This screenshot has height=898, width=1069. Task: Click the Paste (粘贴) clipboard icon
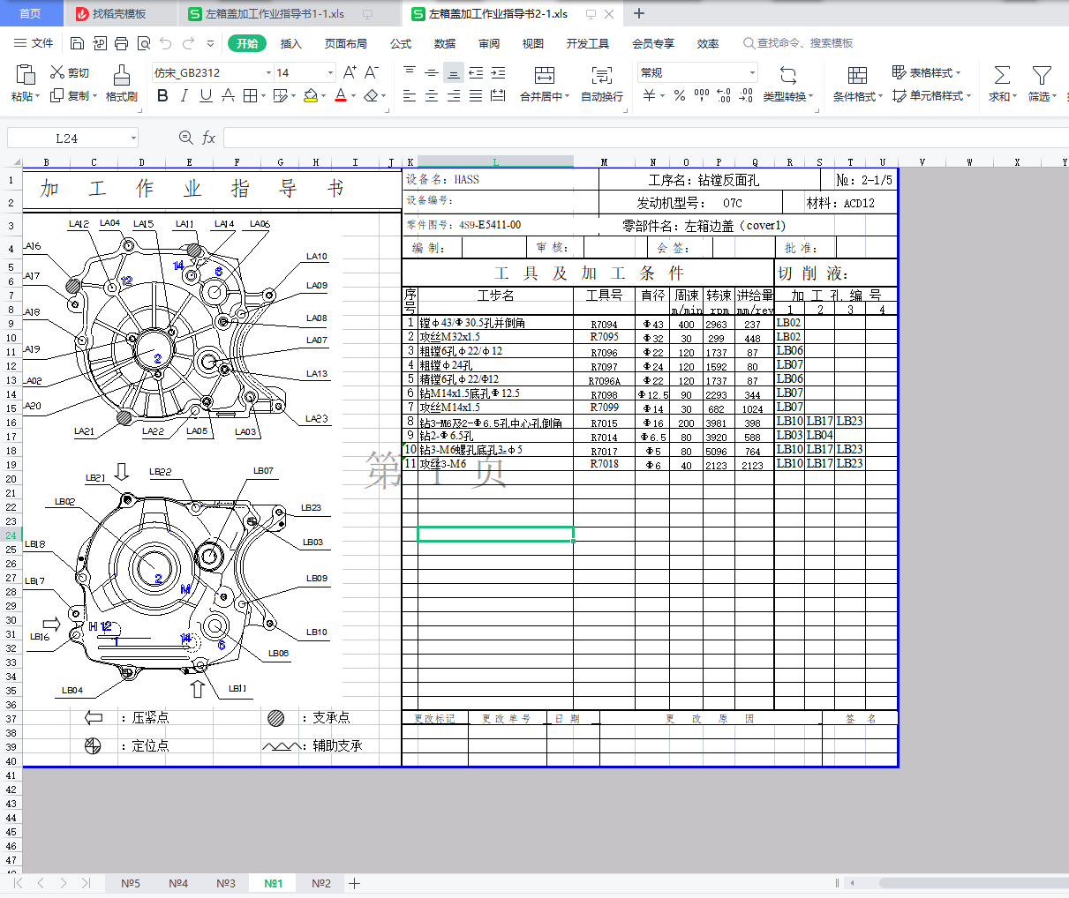[x=25, y=75]
